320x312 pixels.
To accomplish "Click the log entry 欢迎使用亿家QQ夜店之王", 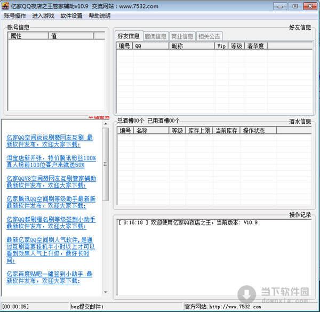I will (188, 222).
